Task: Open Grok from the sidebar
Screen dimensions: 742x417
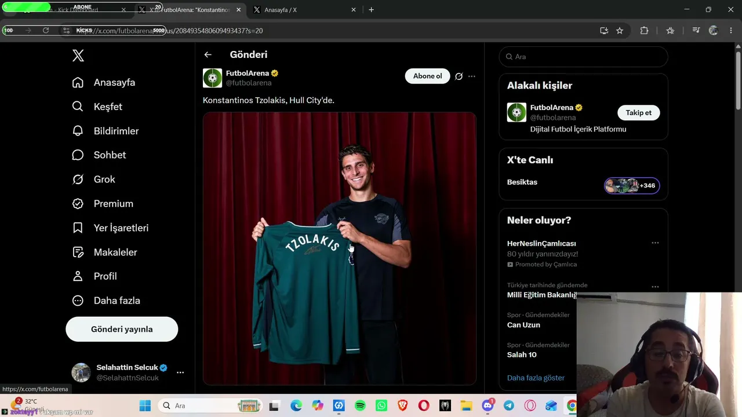Action: click(x=93, y=180)
